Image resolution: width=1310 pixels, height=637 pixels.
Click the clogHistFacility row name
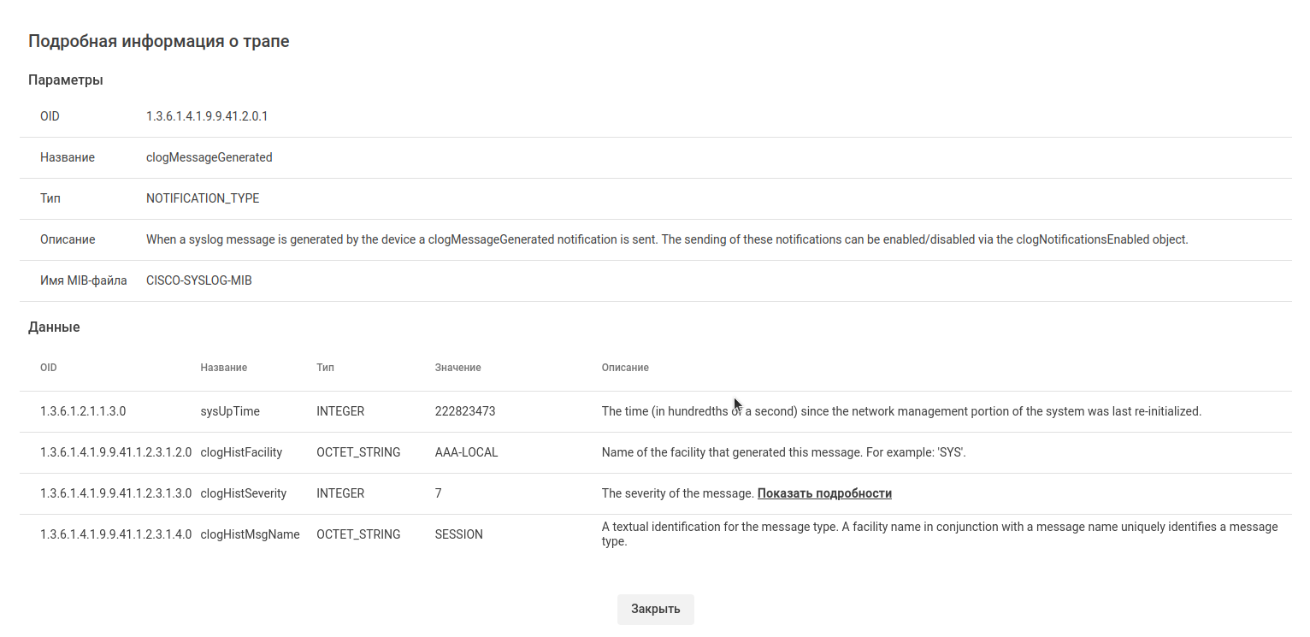[241, 452]
